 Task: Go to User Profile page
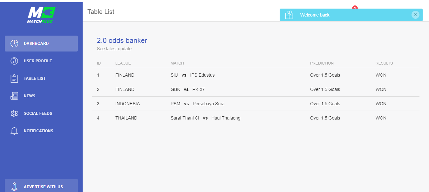click(38, 61)
